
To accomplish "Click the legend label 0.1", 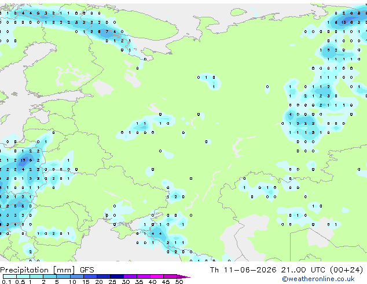I will point(6,282).
